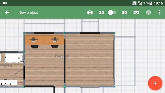This screenshot has width=165, height=93.
Task: Select the left desk with computer
Action: coord(35,40)
